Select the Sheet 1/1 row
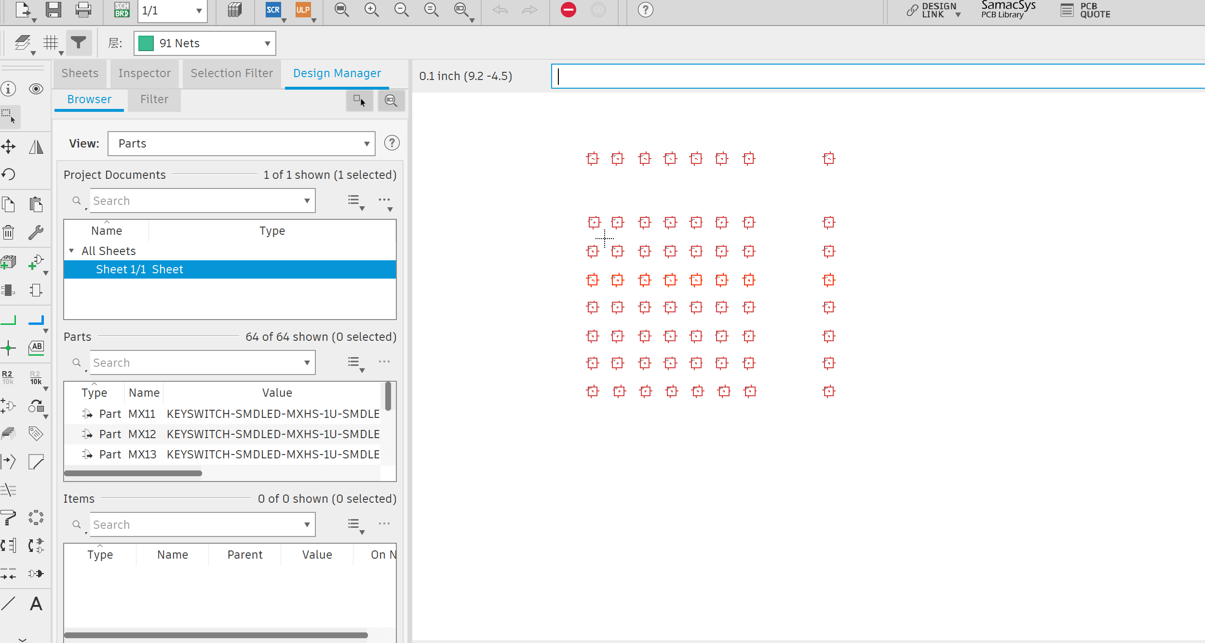Viewport: 1205px width, 643px height. tap(230, 269)
